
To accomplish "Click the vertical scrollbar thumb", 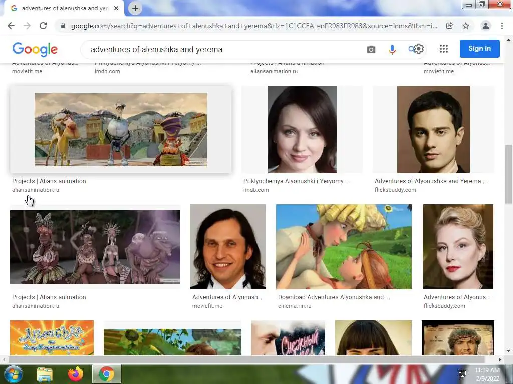I will click(508, 174).
